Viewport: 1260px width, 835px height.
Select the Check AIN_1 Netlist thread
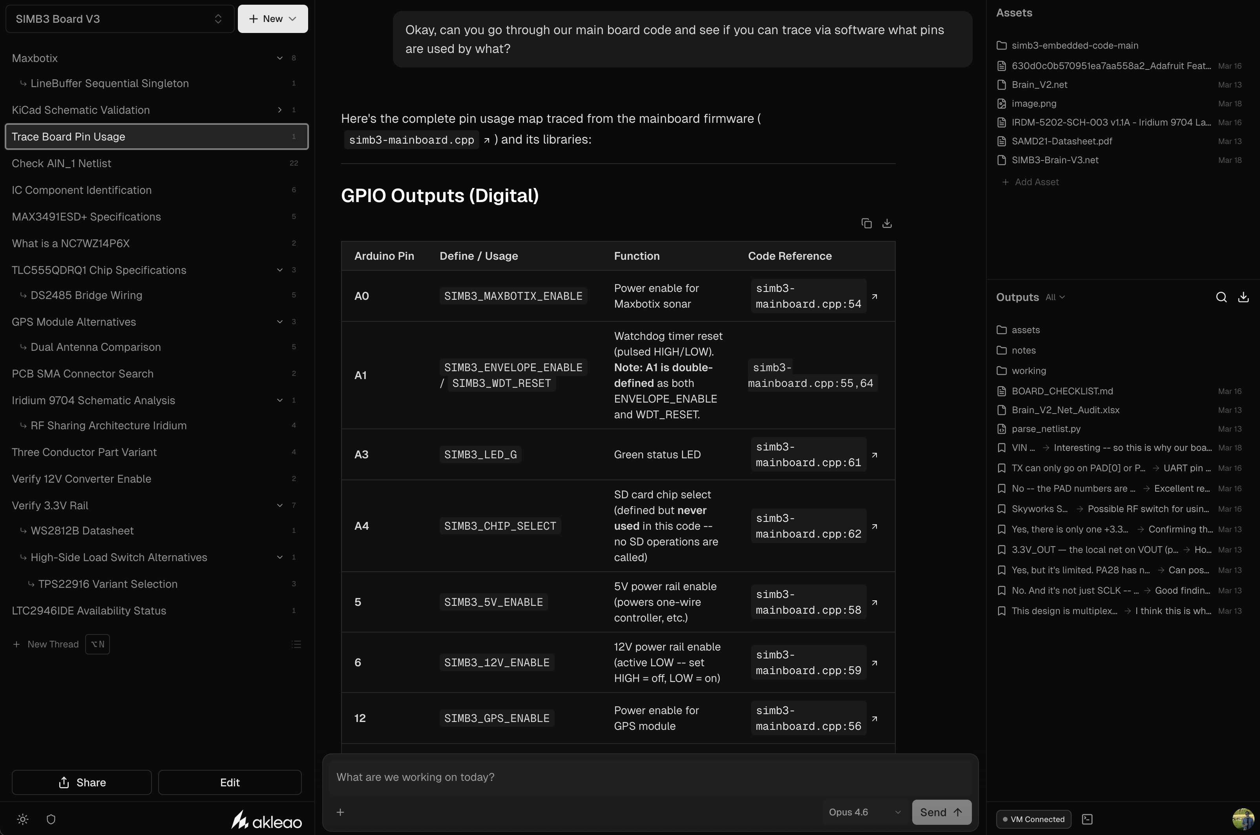(62, 164)
